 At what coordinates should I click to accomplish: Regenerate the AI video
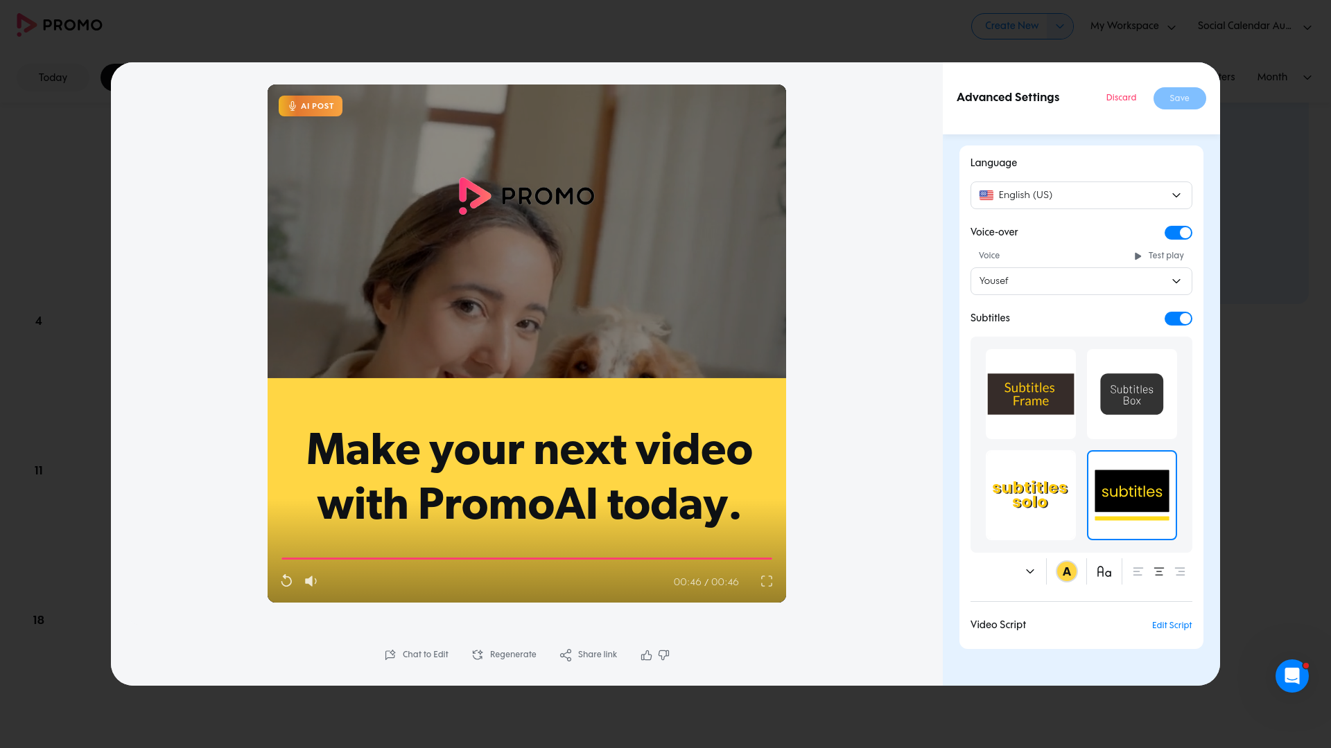504,654
